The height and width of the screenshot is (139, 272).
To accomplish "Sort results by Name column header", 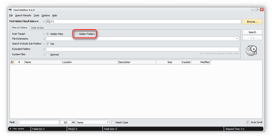I will (43, 62).
